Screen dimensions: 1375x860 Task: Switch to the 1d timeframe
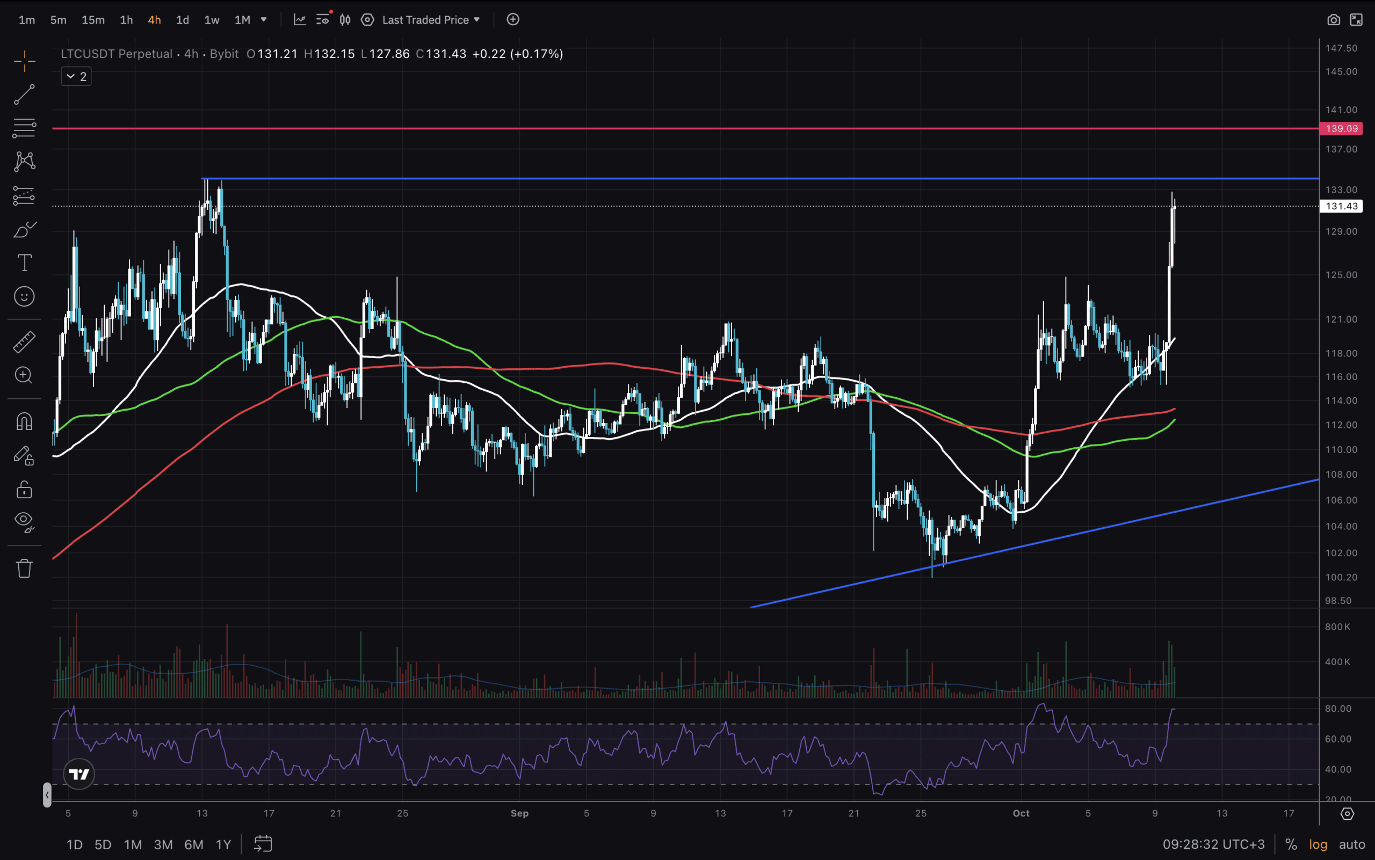coord(182,20)
